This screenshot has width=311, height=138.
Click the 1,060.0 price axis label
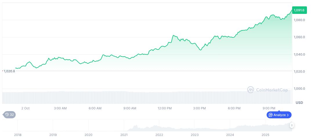[299, 37]
